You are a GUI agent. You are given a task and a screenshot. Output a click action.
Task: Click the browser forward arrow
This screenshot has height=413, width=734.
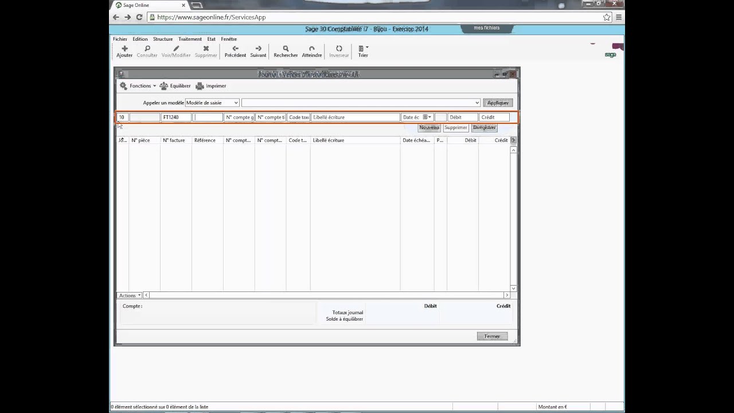coord(127,17)
